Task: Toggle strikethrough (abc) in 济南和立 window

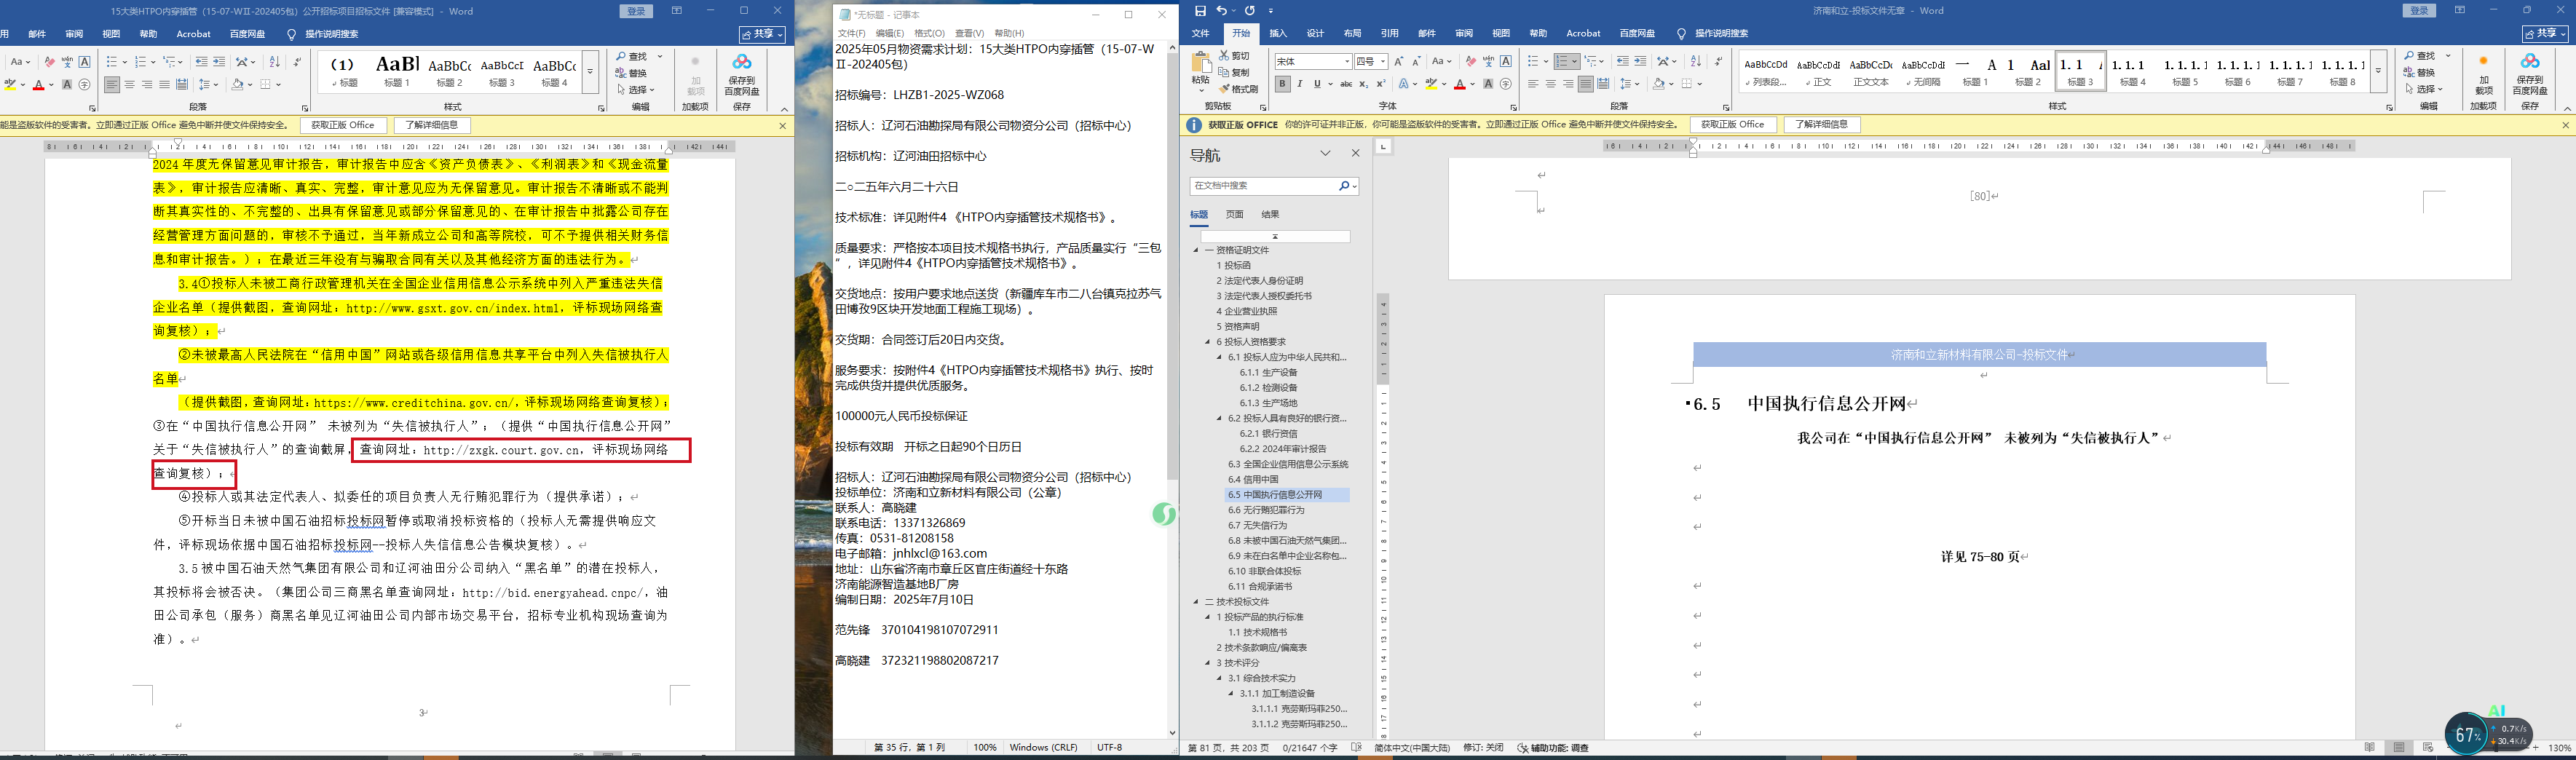Action: (x=1346, y=84)
